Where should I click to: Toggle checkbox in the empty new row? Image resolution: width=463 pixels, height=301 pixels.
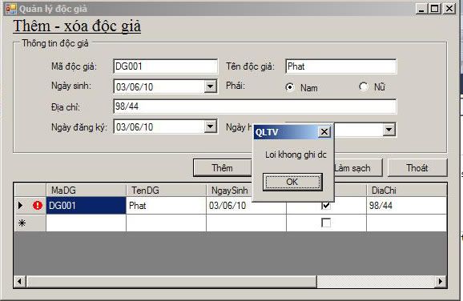pos(326,223)
